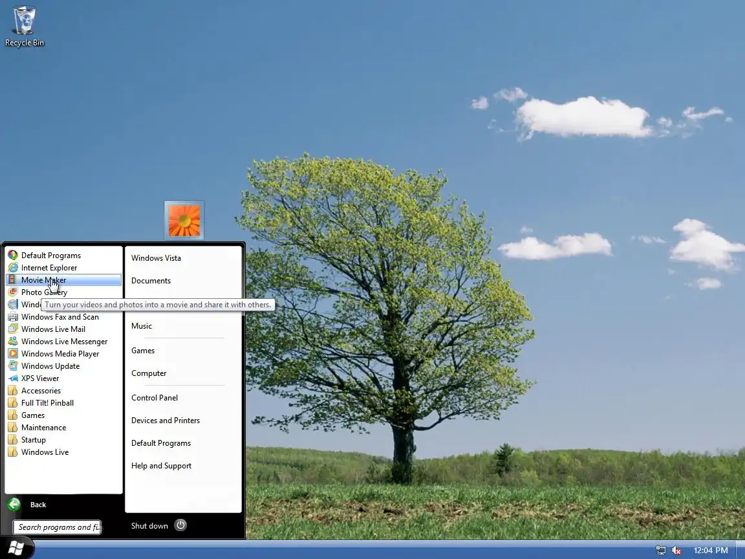The height and width of the screenshot is (559, 745).
Task: Launch Windows Media Player
Action: pos(63,354)
